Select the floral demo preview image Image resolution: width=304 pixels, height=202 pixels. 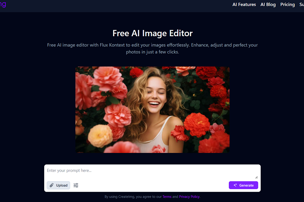(152, 110)
